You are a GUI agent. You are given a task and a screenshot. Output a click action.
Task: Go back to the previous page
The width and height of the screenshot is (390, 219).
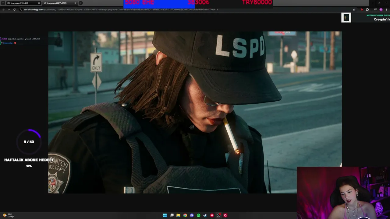[x=3, y=9]
